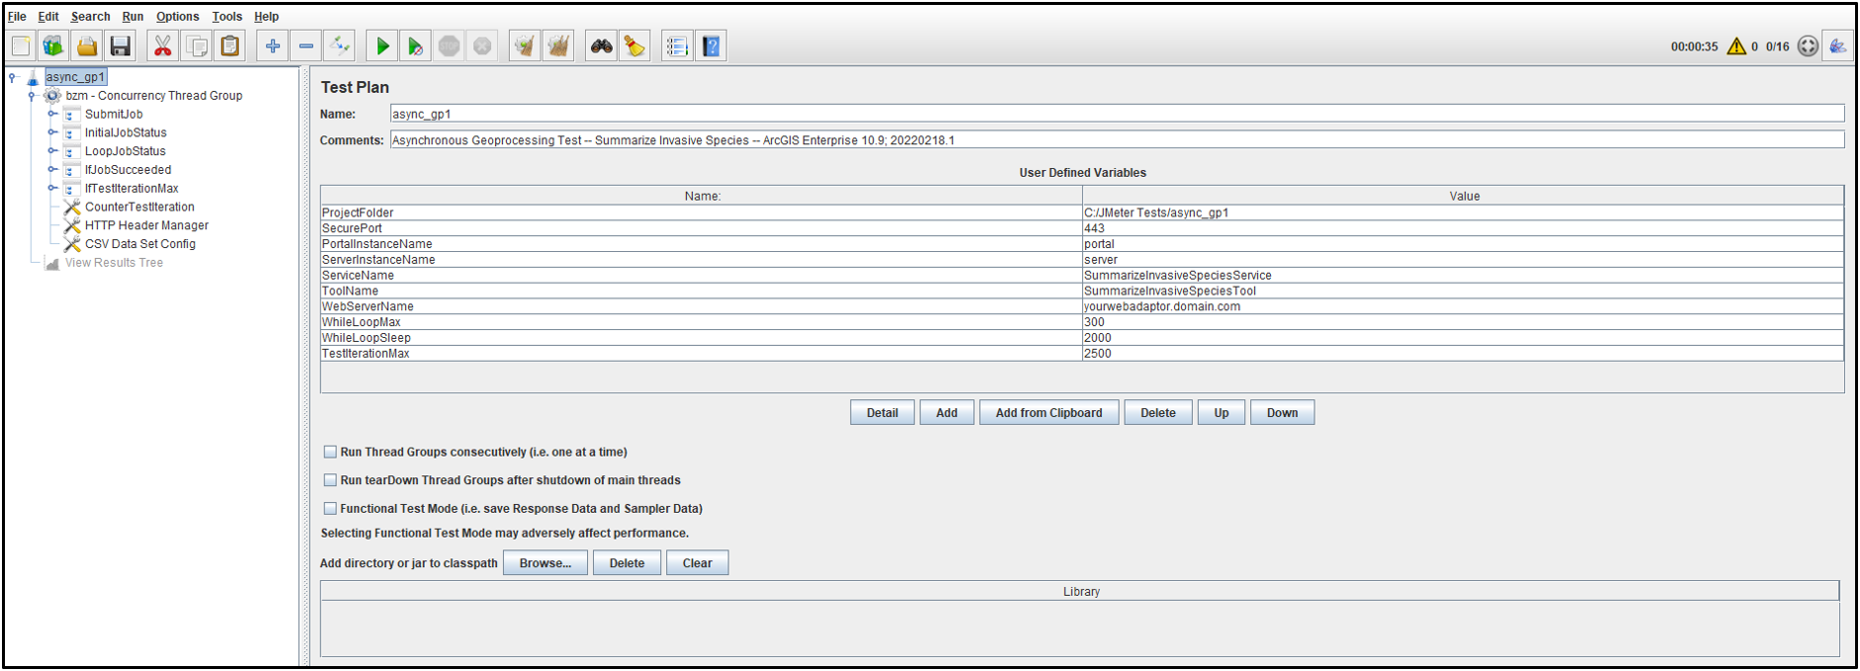Click the ProjectFolder value cell
Viewport: 1860px width, 671px height.
click(1463, 212)
